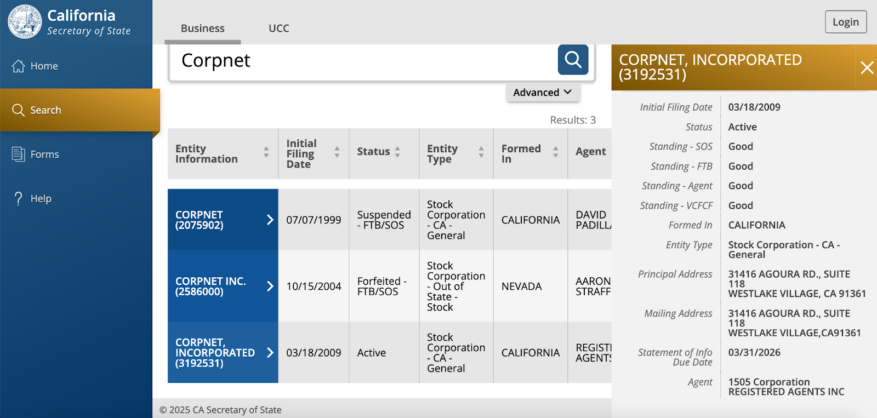Screen dimensions: 877x418
Task: Click inside the Corpnet search input field
Action: coord(364,60)
